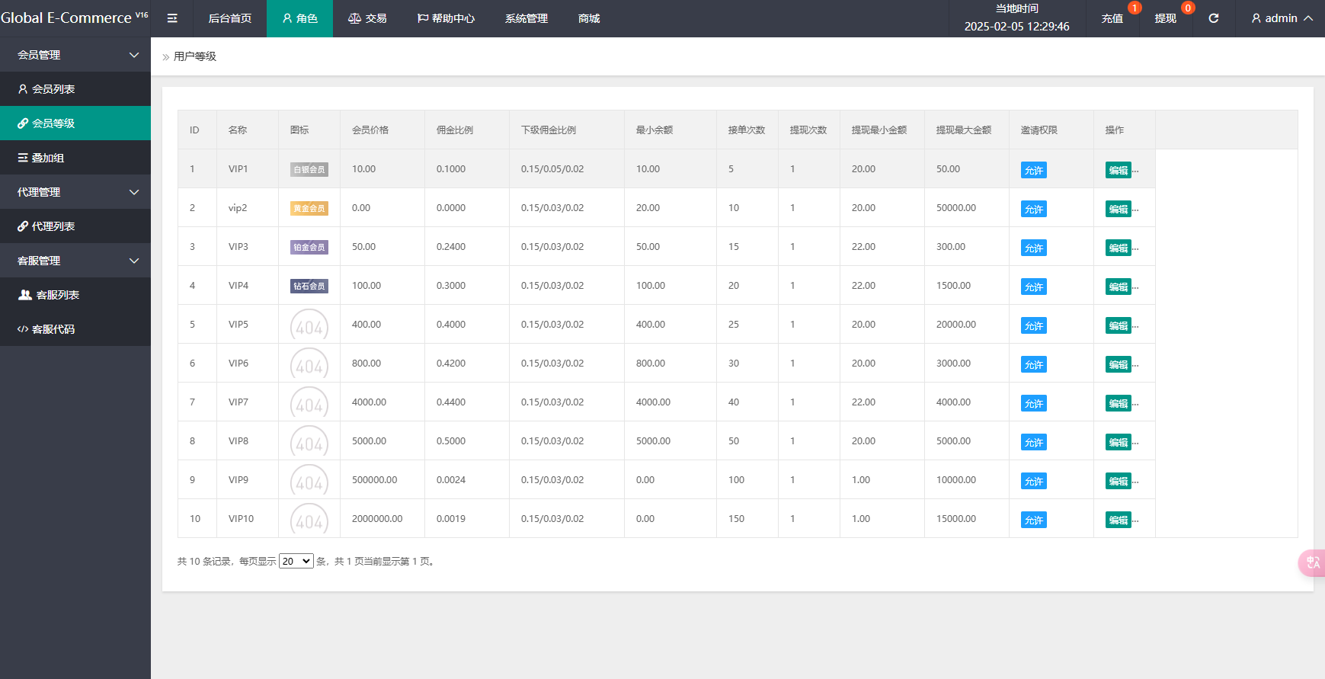The height and width of the screenshot is (679, 1325).
Task: Toggle the 允许 invite permission for VIP6
Action: pos(1033,364)
